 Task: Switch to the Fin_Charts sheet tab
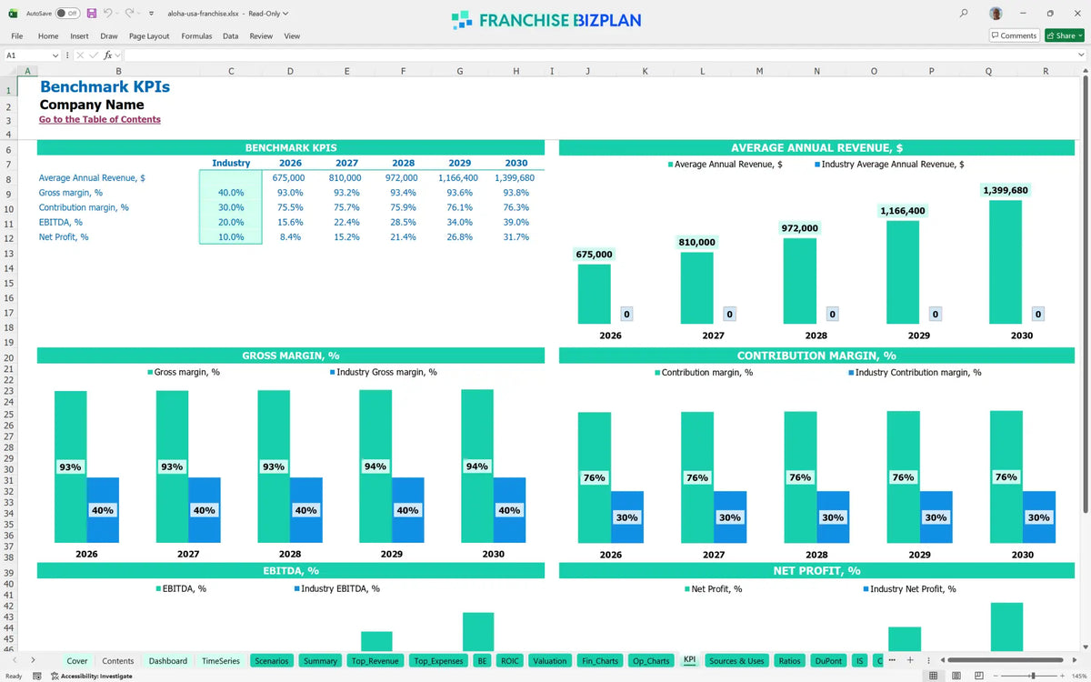tap(600, 661)
